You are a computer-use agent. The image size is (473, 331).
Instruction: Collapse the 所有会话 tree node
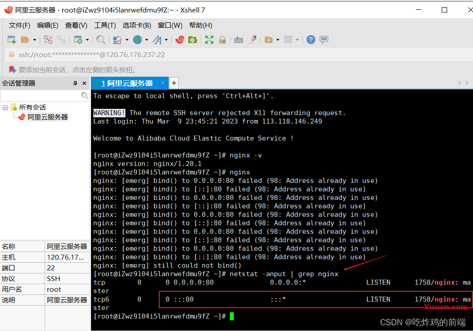click(x=5, y=108)
